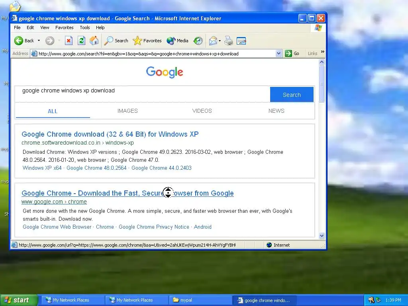Click the grayed Forward arrow button
Viewport: 408px width, 306px height.
click(x=50, y=41)
